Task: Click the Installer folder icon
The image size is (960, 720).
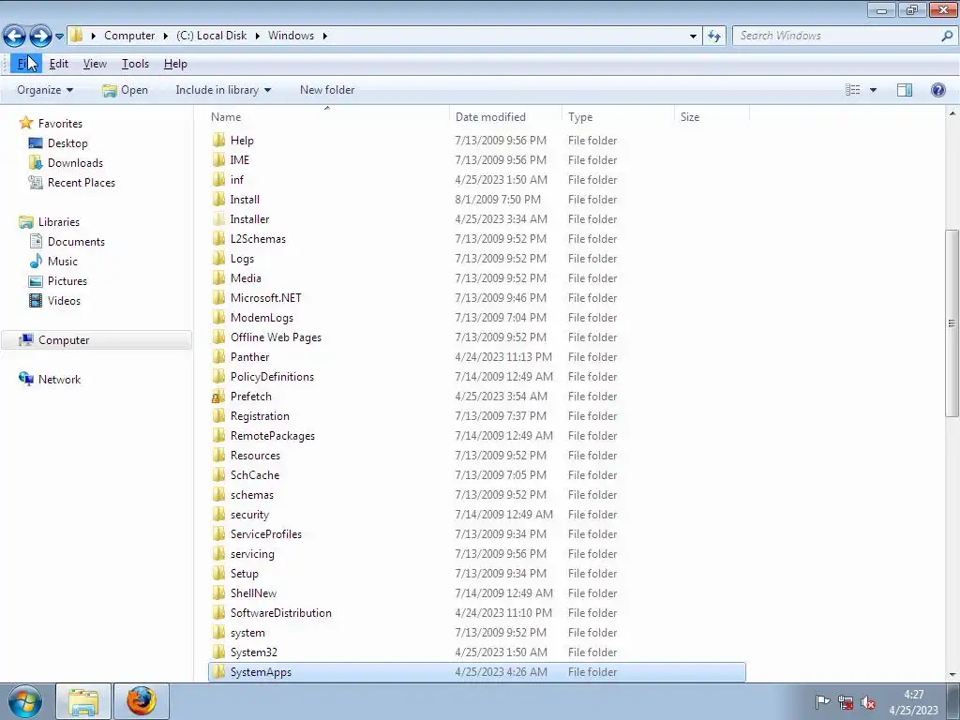Action: (218, 219)
